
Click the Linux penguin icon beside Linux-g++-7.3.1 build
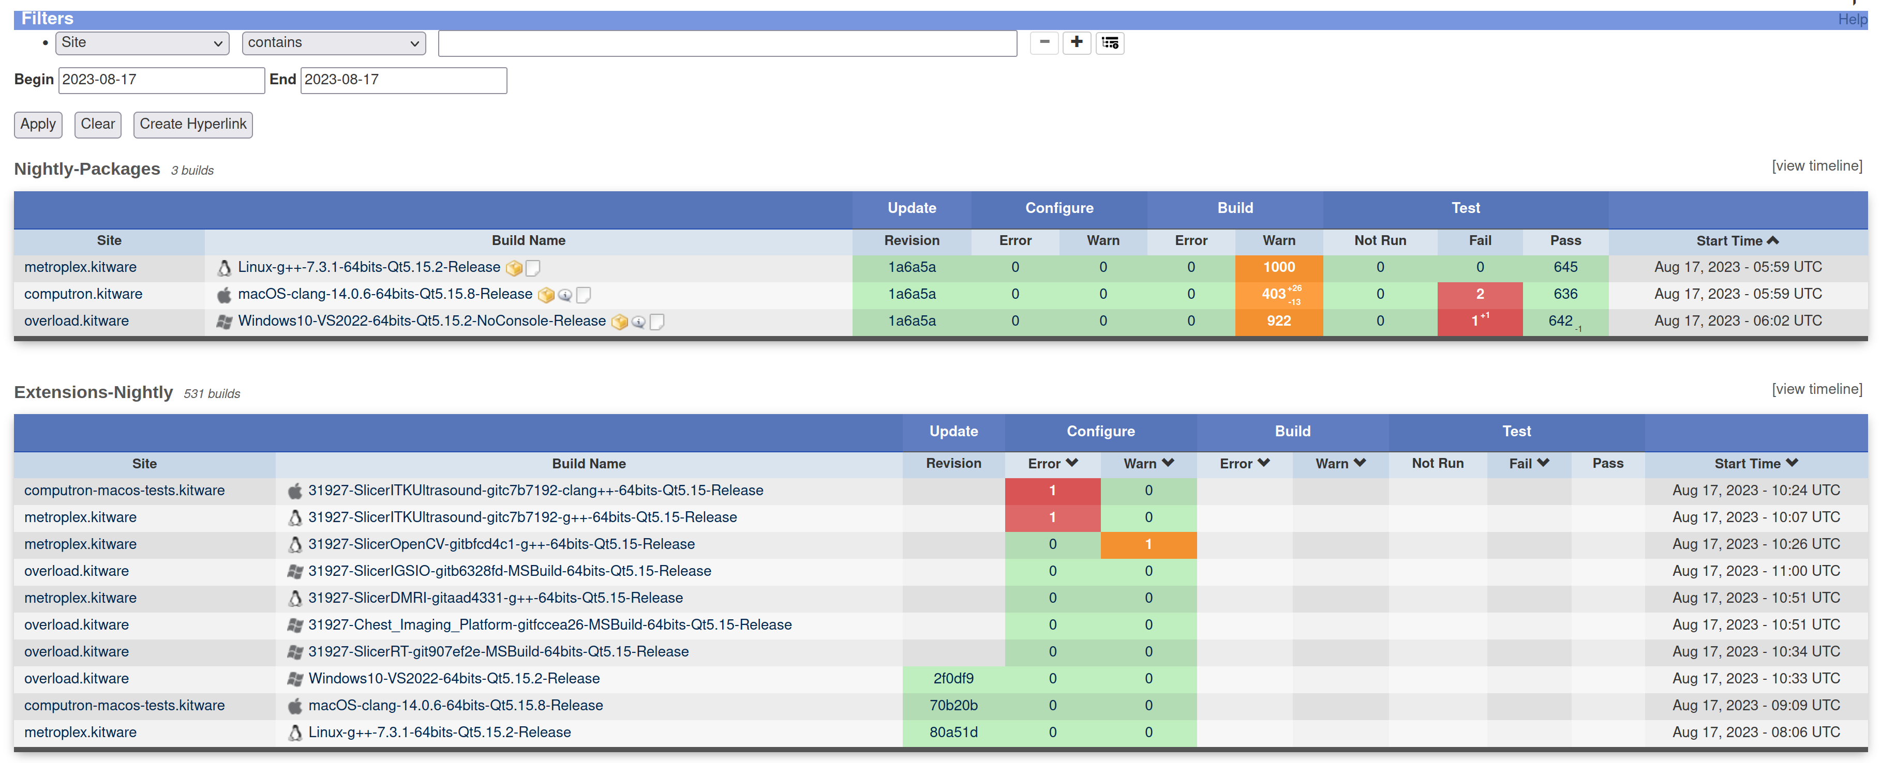pos(224,267)
